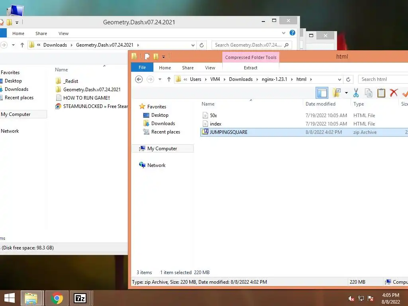Sort by Name column header in html window
Image resolution: width=408 pixels, height=306 pixels.
208,104
